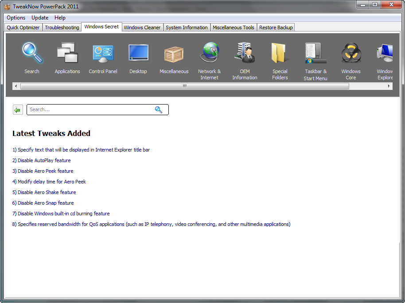Viewport: 405px width, 303px height.
Task: Minimize the TweakNow PowerPack window
Action: (363, 4)
